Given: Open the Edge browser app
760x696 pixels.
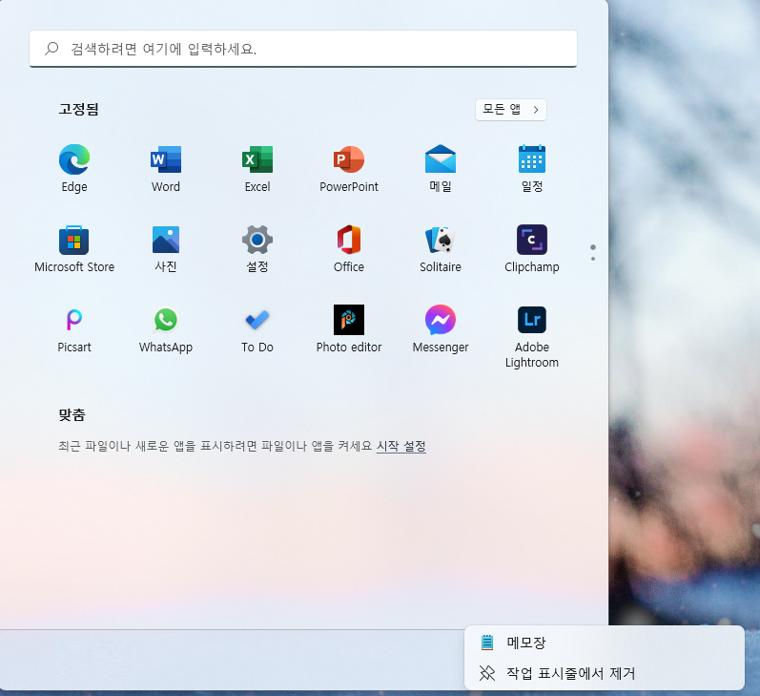Looking at the screenshot, I should [x=74, y=168].
